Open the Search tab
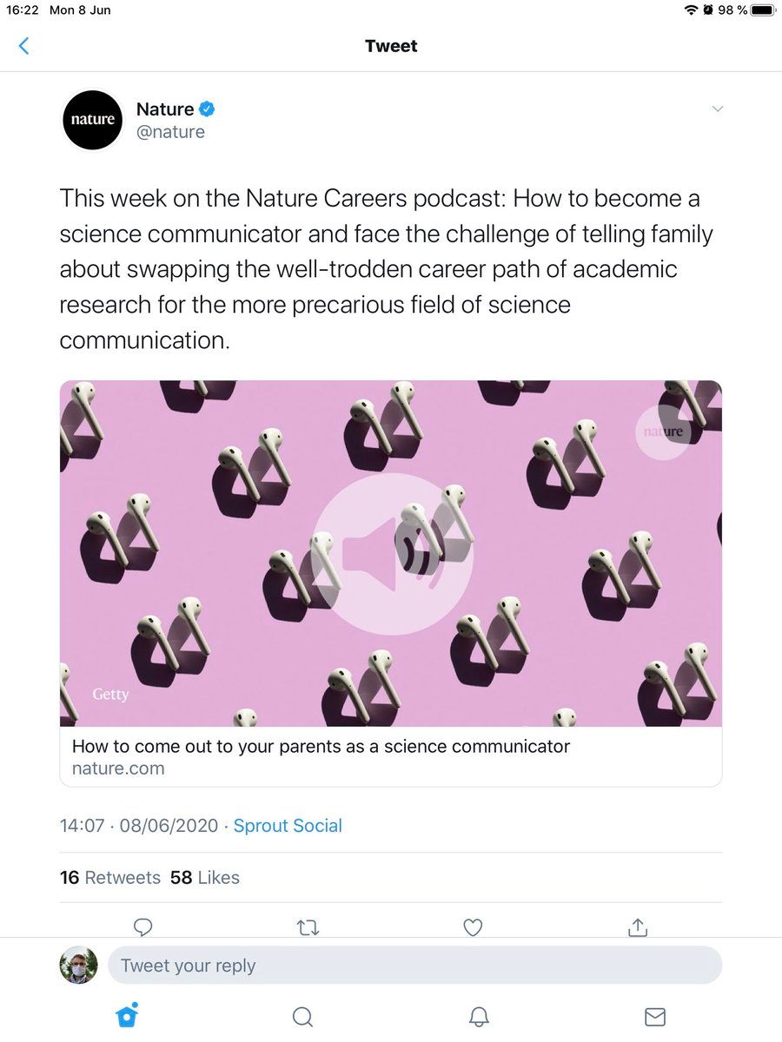This screenshot has height=1042, width=782. 302,1017
